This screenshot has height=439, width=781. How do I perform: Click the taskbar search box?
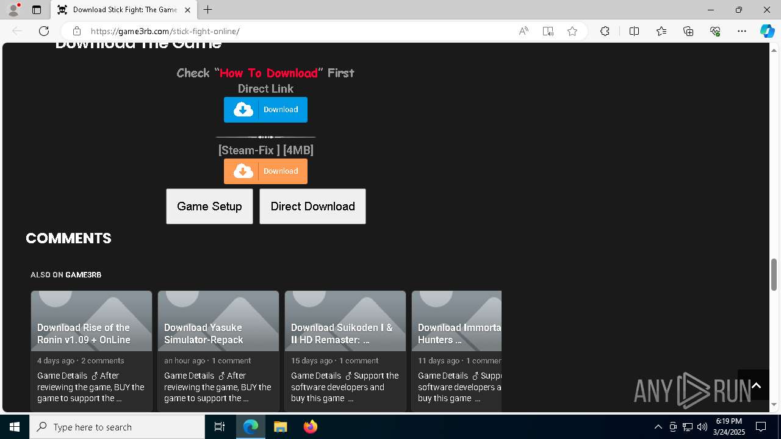point(117,427)
